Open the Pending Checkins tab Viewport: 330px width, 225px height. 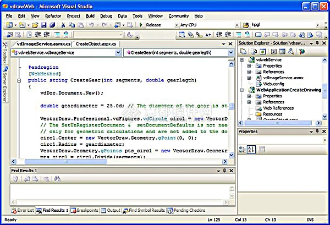186,210
